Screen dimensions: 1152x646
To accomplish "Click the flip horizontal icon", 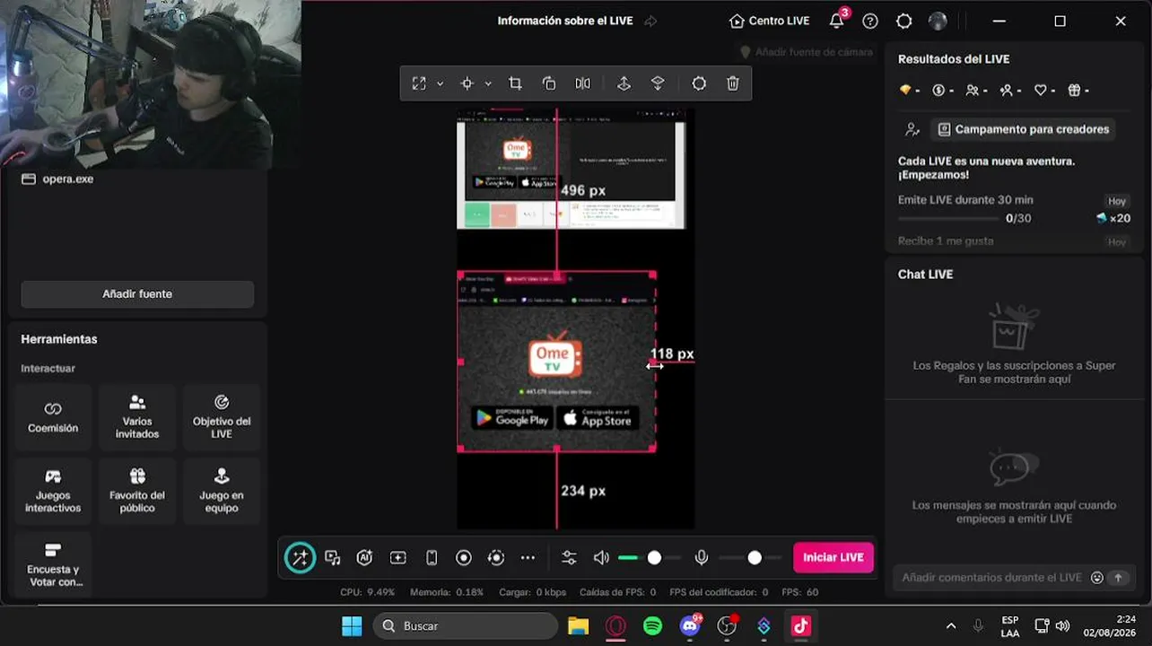I will 583,83.
